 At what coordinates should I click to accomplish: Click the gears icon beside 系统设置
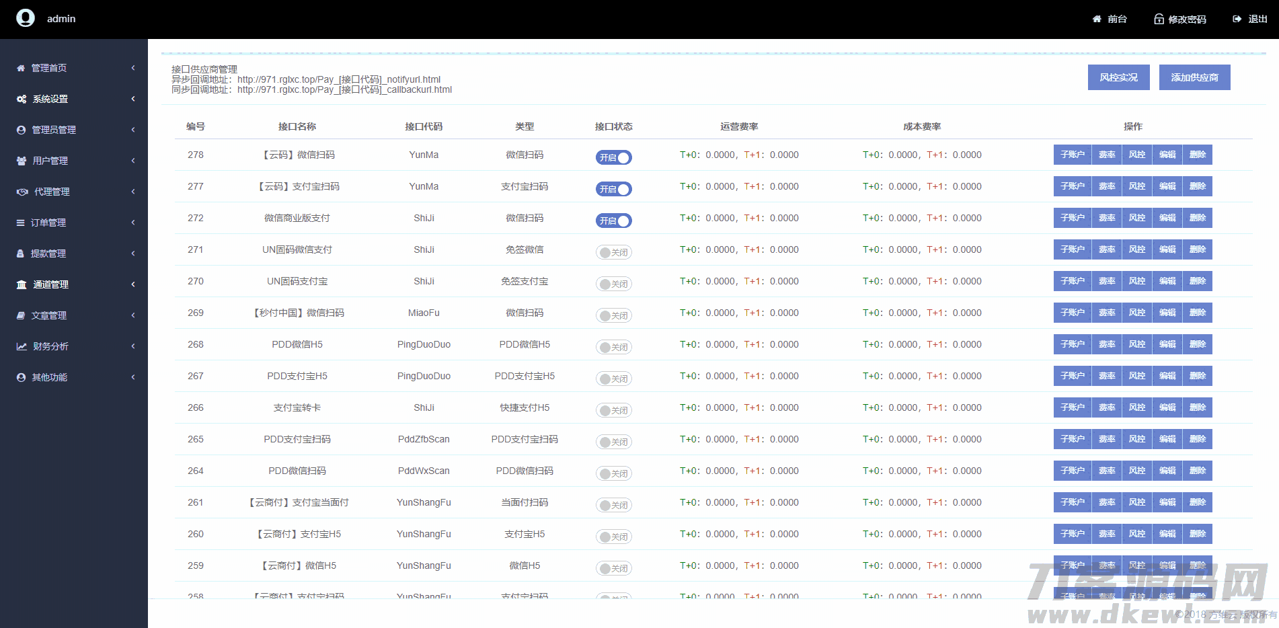pos(22,99)
